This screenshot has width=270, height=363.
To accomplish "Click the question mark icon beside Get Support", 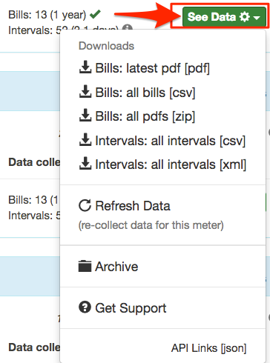I will click(85, 307).
